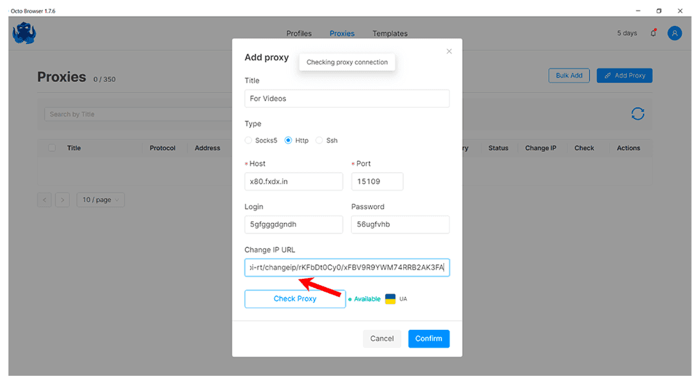700x390 pixels.
Task: Click the Change IP URL field
Action: pos(347,268)
